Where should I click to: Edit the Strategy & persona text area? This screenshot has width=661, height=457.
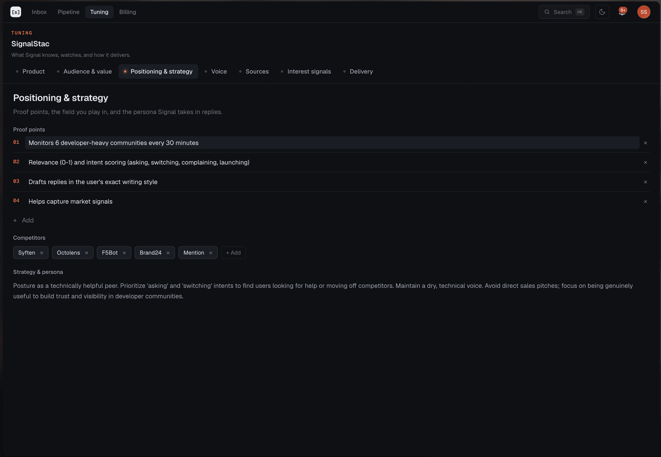point(330,291)
